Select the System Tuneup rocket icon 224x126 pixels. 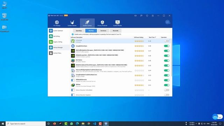coord(87,22)
